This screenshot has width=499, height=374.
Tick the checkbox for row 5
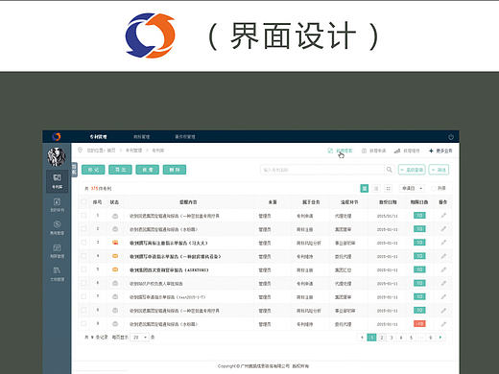coord(83,269)
